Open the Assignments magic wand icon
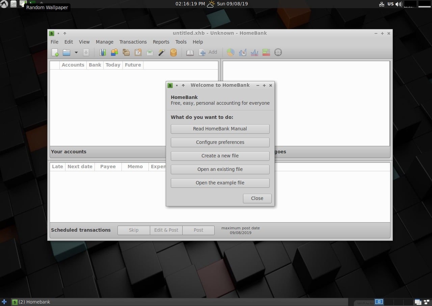The image size is (432, 306). coord(162,52)
